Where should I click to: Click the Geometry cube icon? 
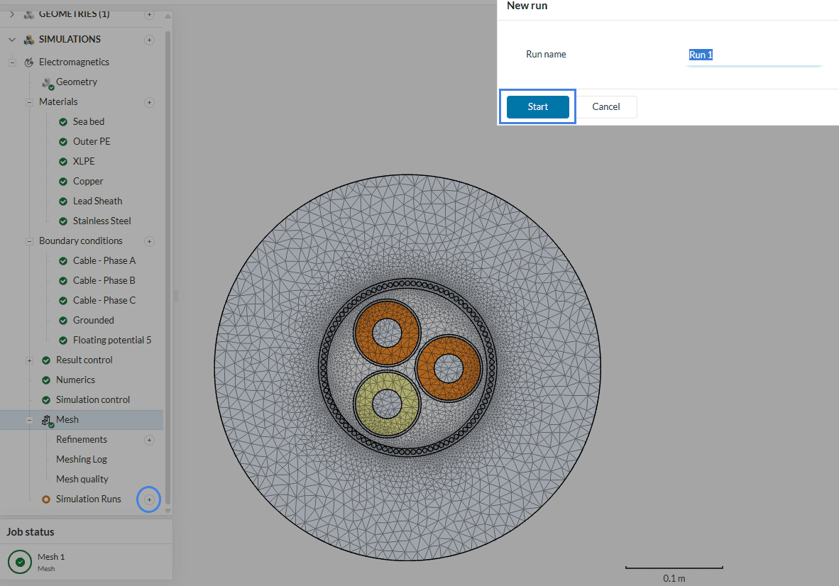pyautogui.click(x=48, y=83)
